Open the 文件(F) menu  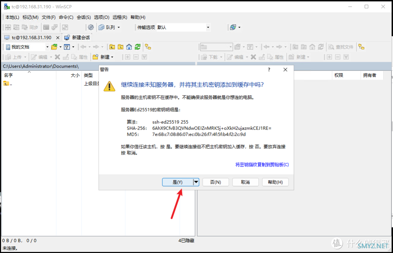pos(49,17)
